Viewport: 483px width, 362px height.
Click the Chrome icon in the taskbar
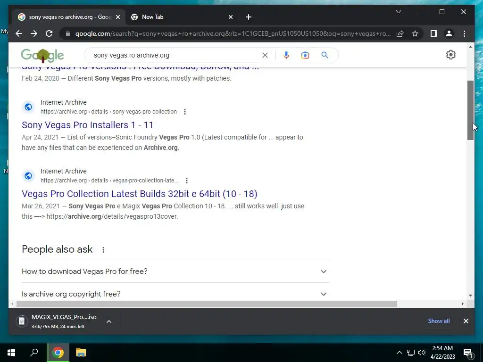click(58, 353)
